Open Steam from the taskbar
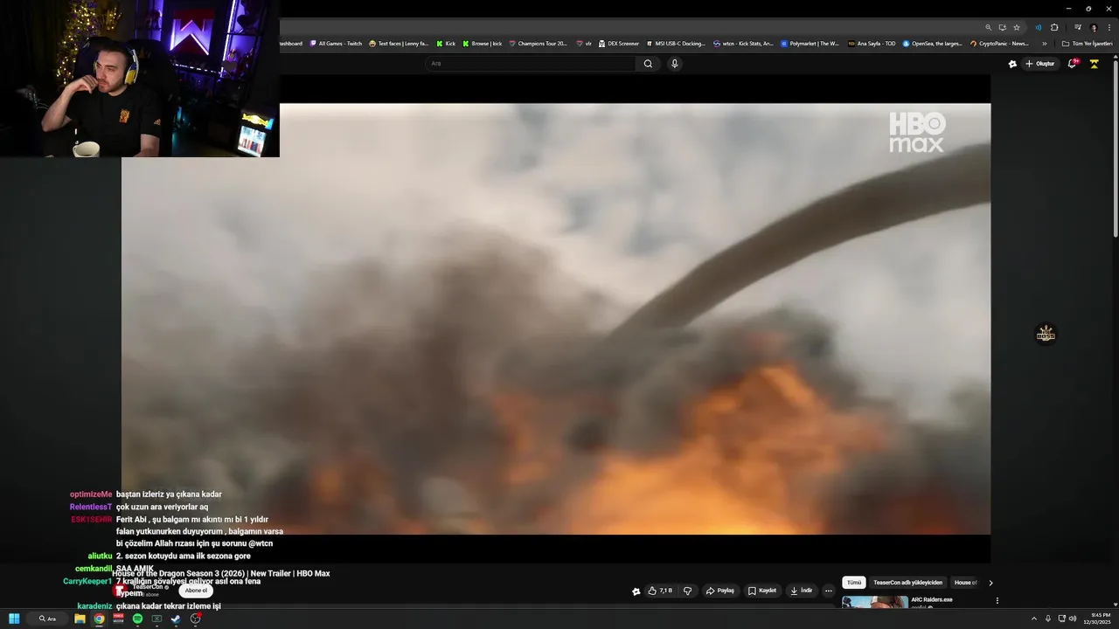This screenshot has width=1119, height=629. [176, 619]
